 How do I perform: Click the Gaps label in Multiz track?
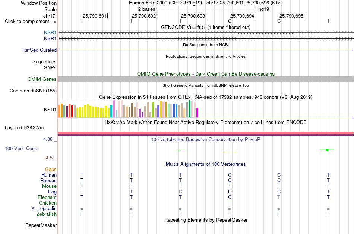coord(51,170)
